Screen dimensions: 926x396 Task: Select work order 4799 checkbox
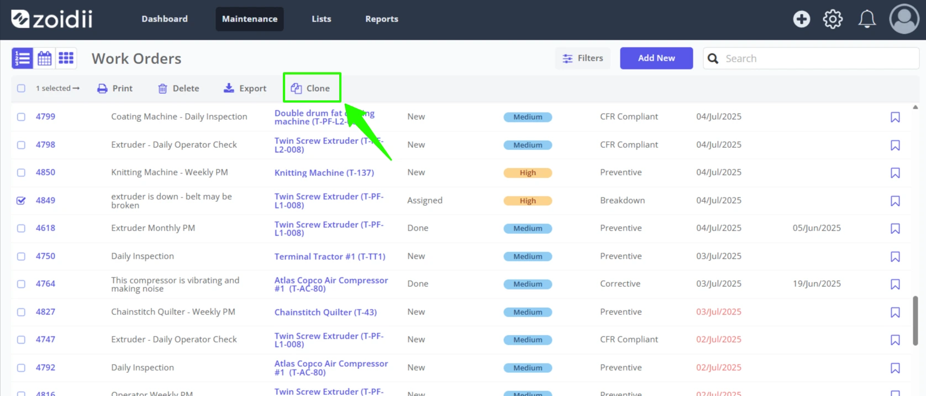(x=21, y=117)
